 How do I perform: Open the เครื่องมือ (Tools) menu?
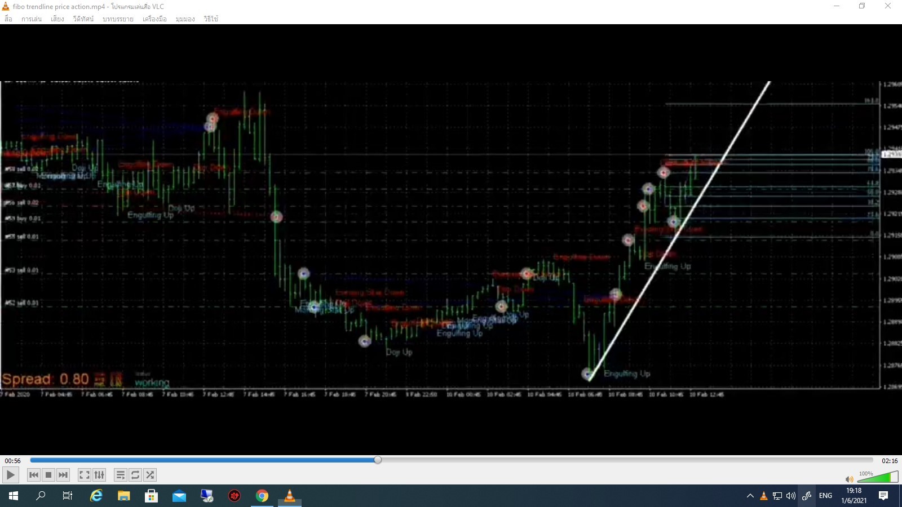tap(154, 19)
